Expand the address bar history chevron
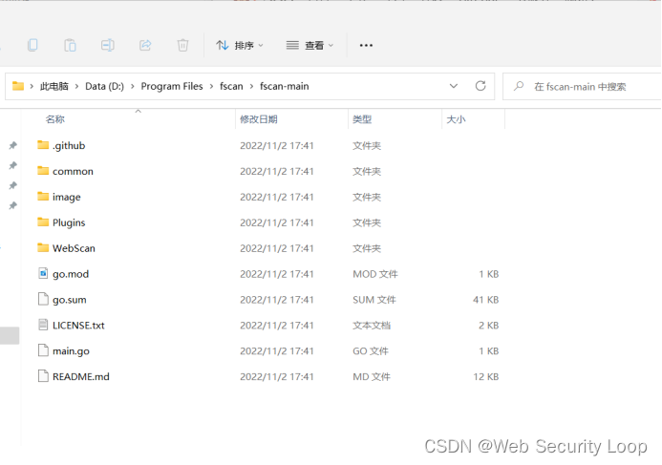662x465 pixels. (454, 86)
